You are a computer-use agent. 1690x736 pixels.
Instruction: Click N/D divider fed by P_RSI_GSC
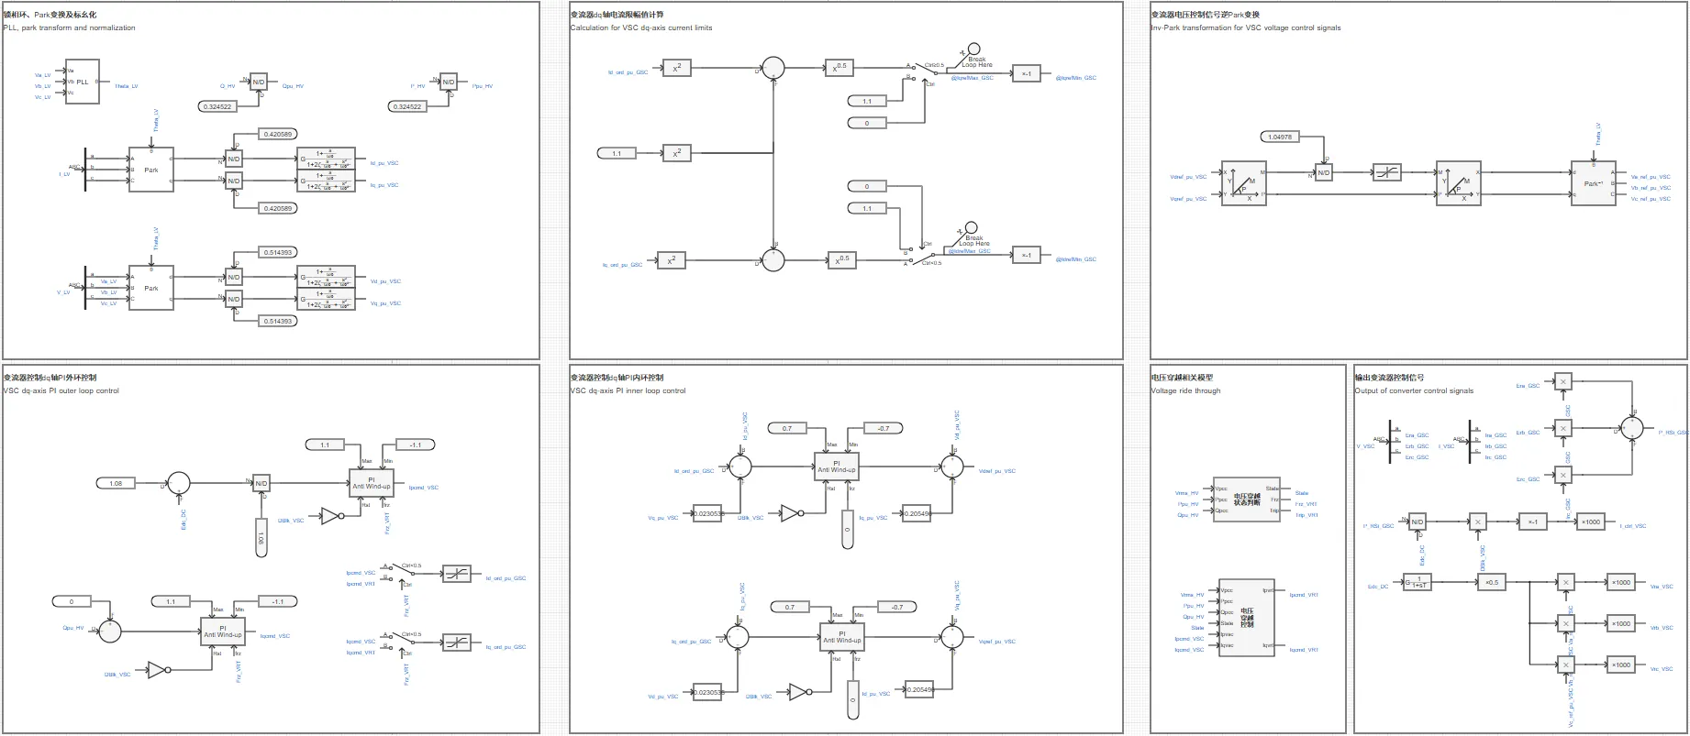(x=1418, y=522)
